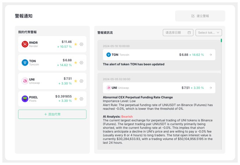Click the UNI logo in alert feed

click(x=108, y=88)
